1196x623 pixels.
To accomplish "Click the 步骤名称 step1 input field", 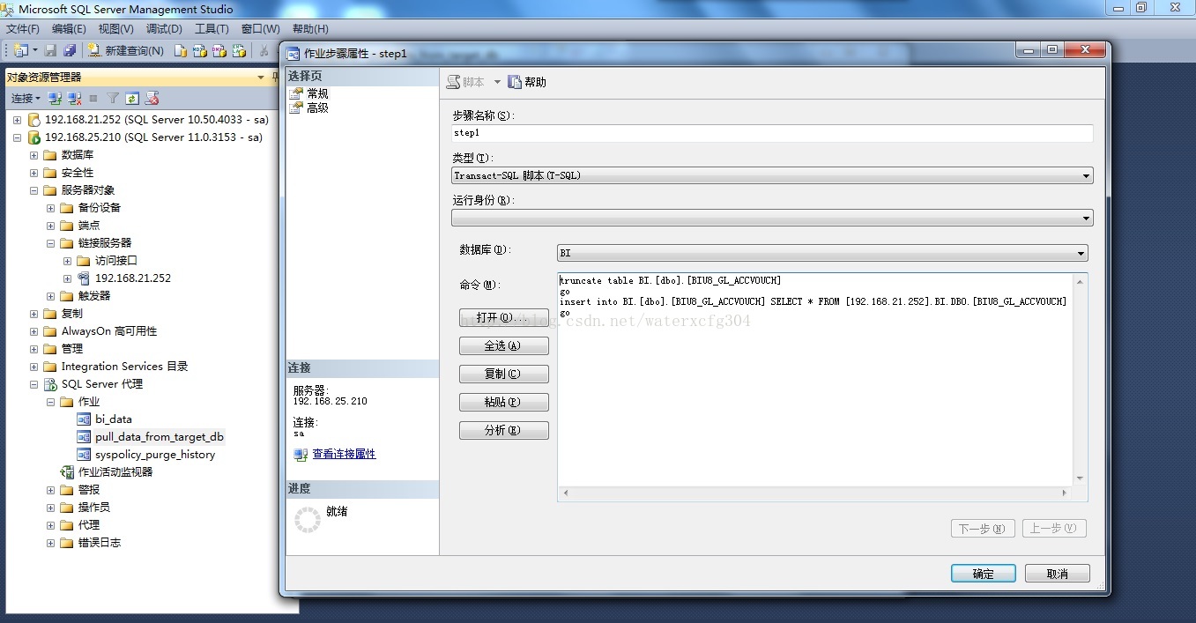I will (772, 133).
